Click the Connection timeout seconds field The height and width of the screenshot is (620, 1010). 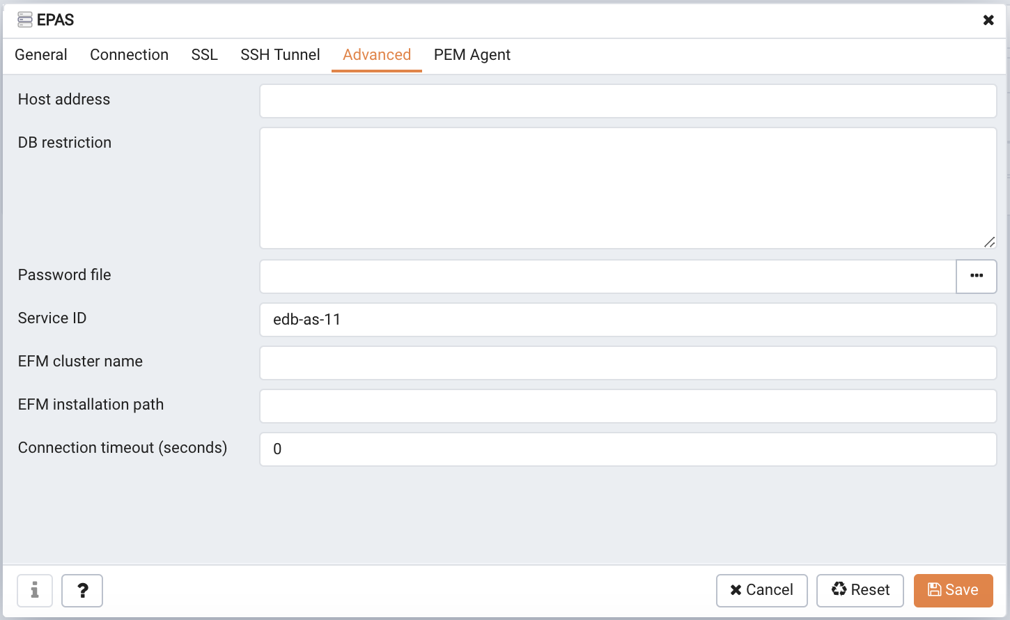point(628,449)
